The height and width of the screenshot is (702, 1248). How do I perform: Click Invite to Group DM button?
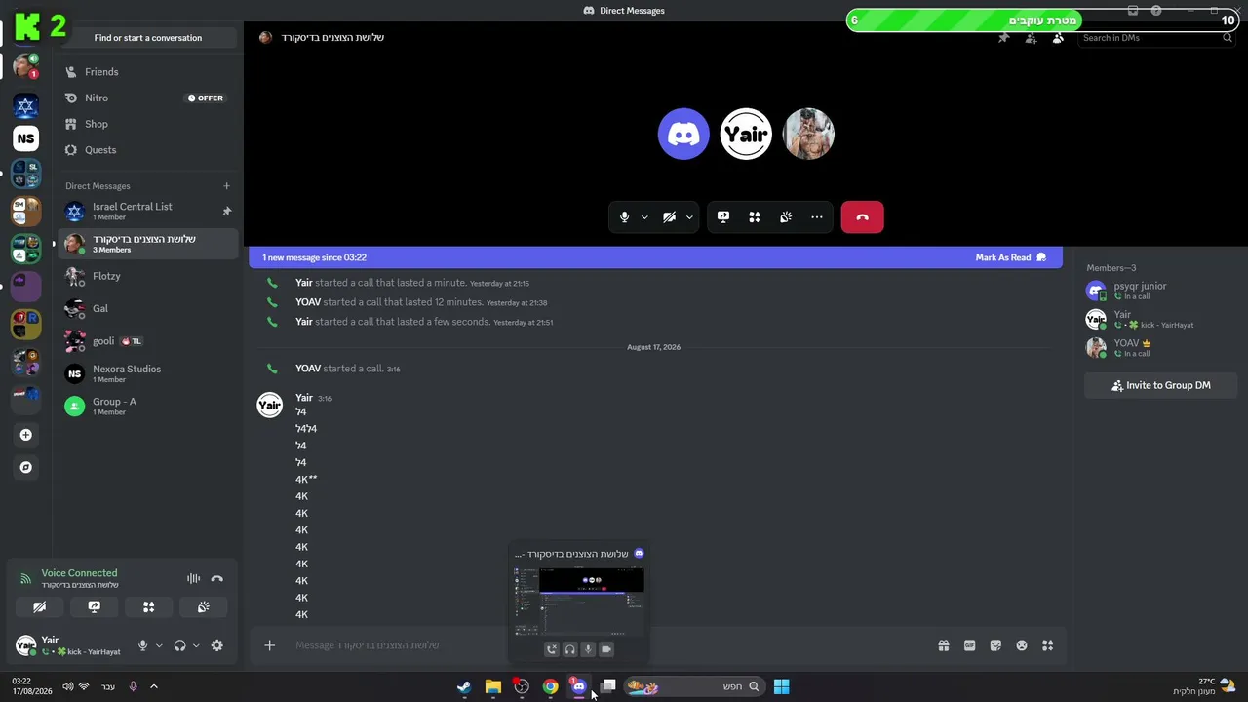click(1160, 385)
